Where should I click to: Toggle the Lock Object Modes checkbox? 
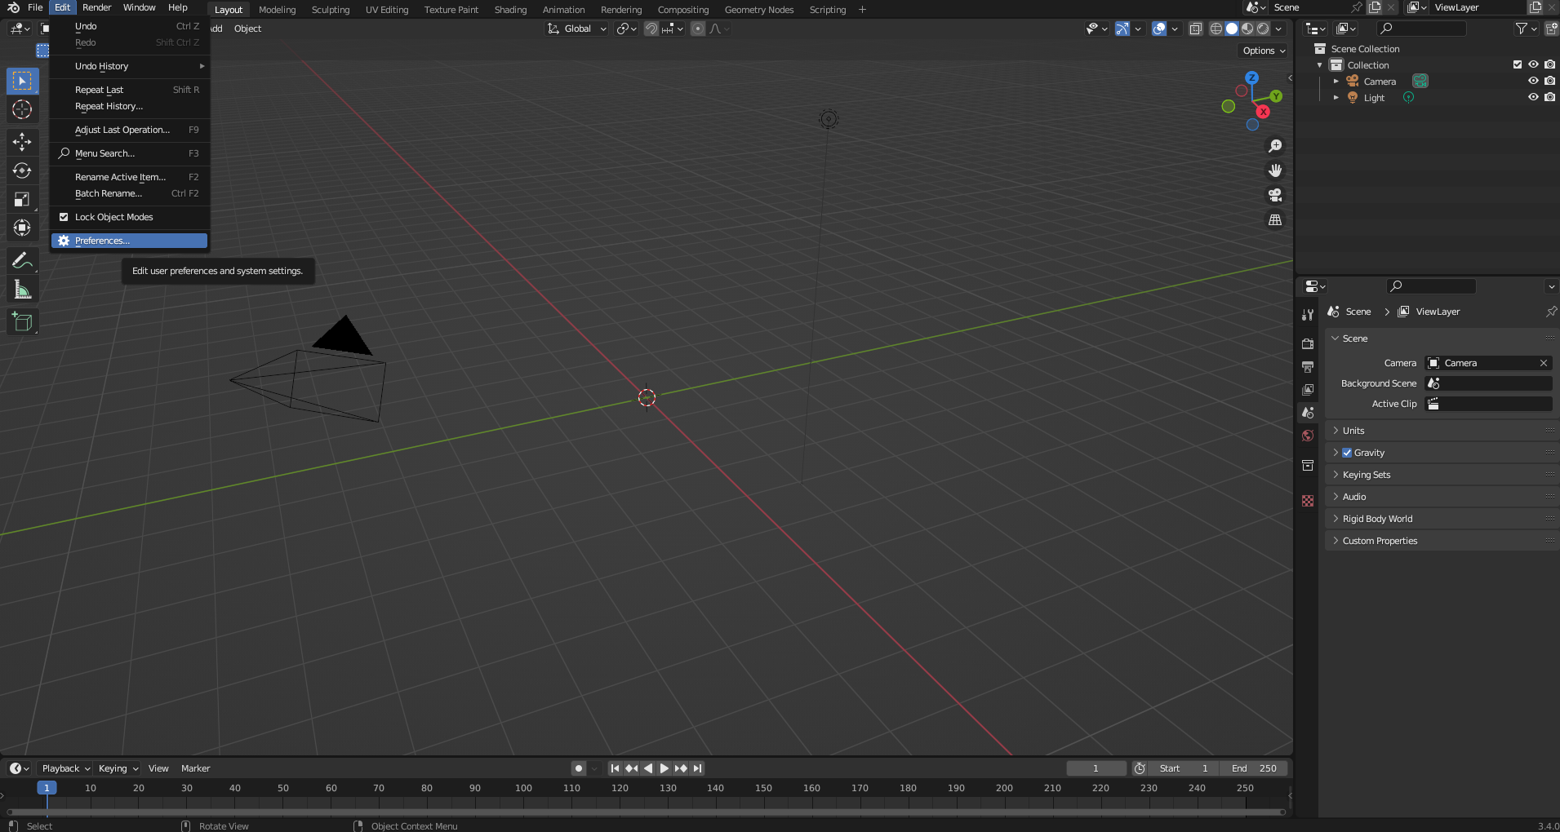(64, 217)
